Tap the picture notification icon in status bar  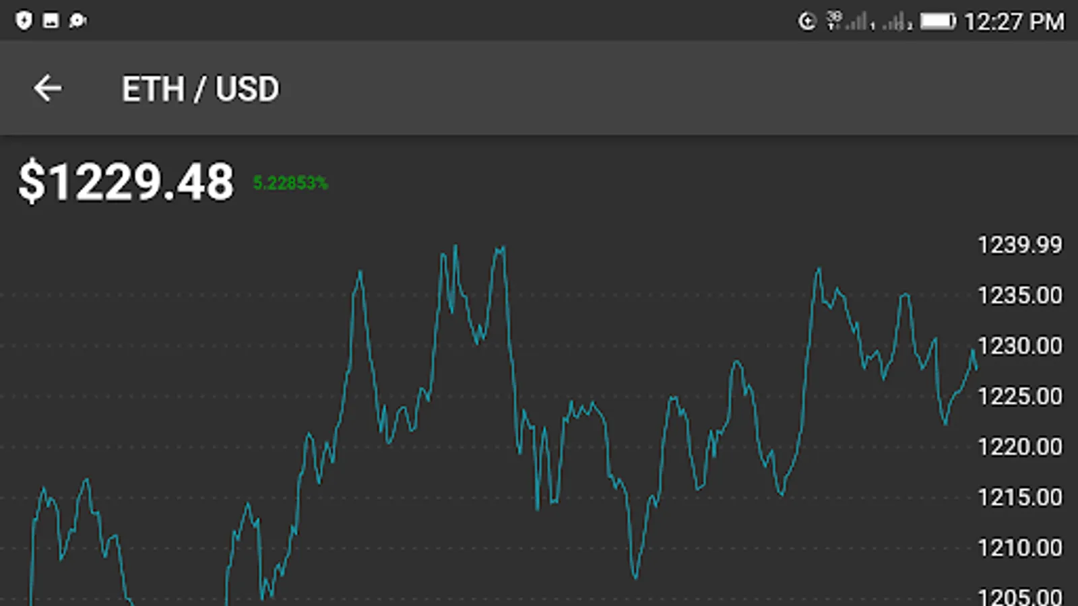[51, 21]
